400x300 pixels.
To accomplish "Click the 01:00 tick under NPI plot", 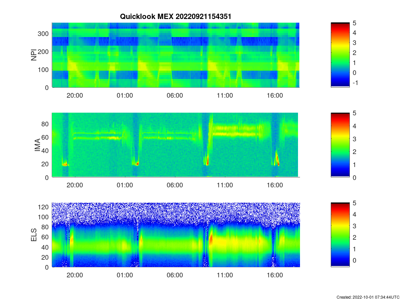I will (125, 95).
